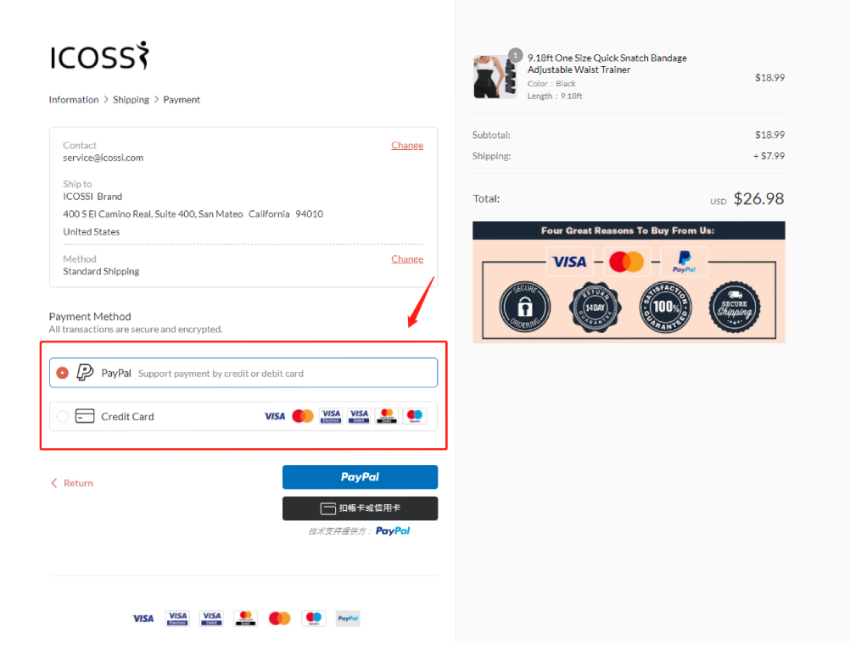Open the Information breadcrumb step
Screen dimensions: 850x660
point(74,100)
